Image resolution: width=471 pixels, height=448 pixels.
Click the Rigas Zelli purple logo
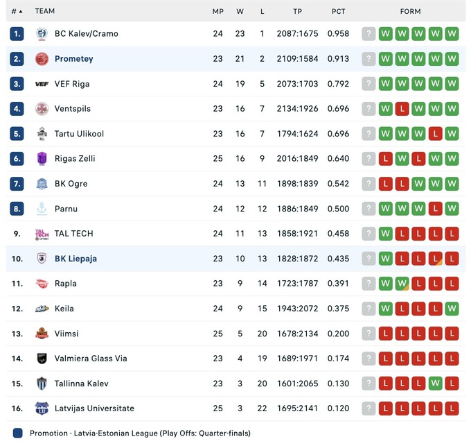(42, 159)
